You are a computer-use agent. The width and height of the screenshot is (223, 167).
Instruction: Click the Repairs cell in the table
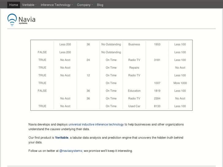[x=134, y=68]
